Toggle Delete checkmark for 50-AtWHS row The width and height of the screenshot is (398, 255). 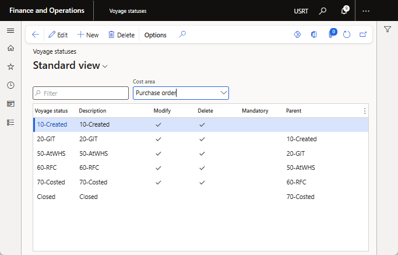pos(202,153)
